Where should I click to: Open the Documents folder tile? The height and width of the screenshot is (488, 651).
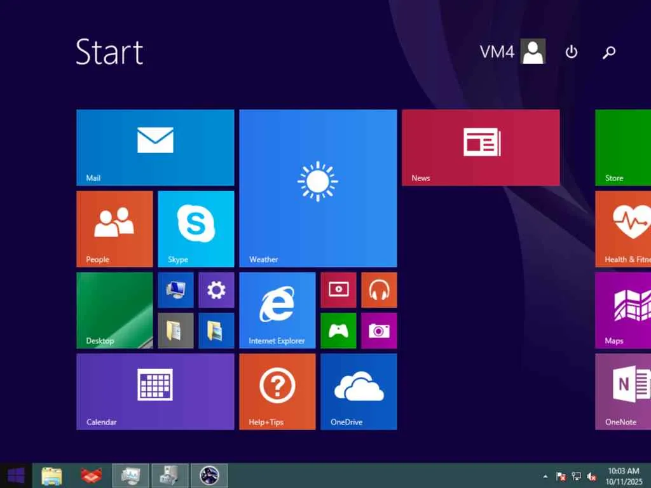coord(175,330)
